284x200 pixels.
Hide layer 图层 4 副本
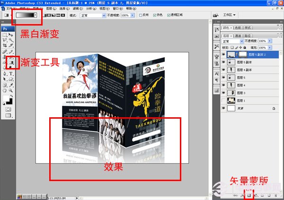pyautogui.click(x=224, y=70)
